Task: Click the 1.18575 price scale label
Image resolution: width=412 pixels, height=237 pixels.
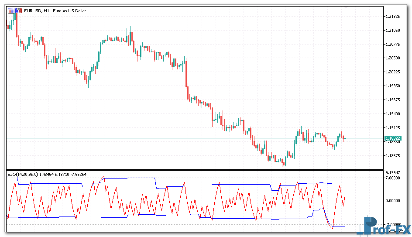Action: point(394,156)
